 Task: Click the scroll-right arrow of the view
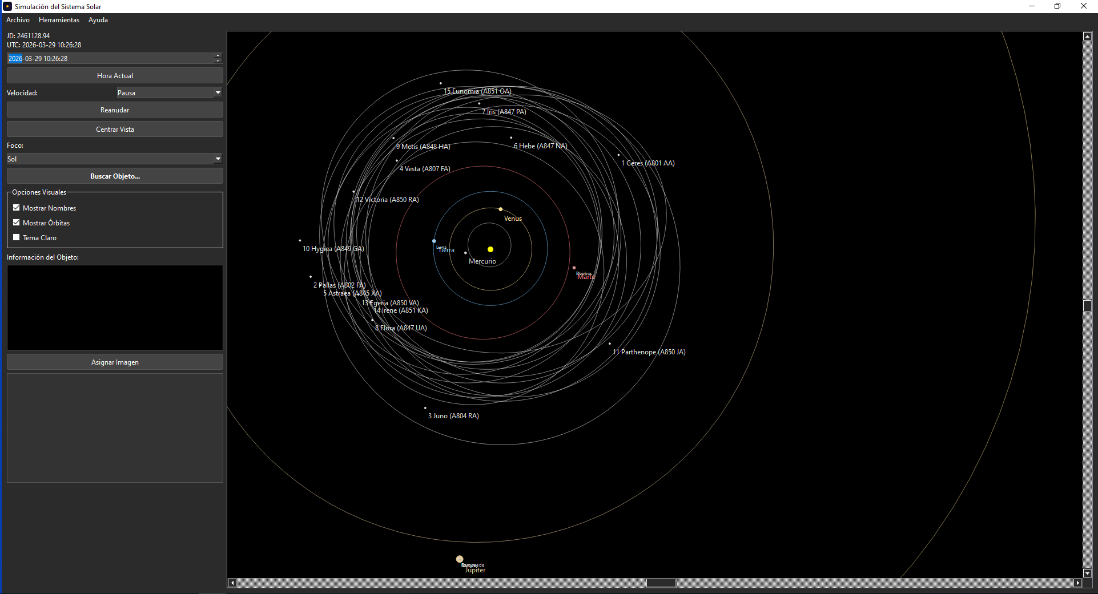pos(1077,583)
